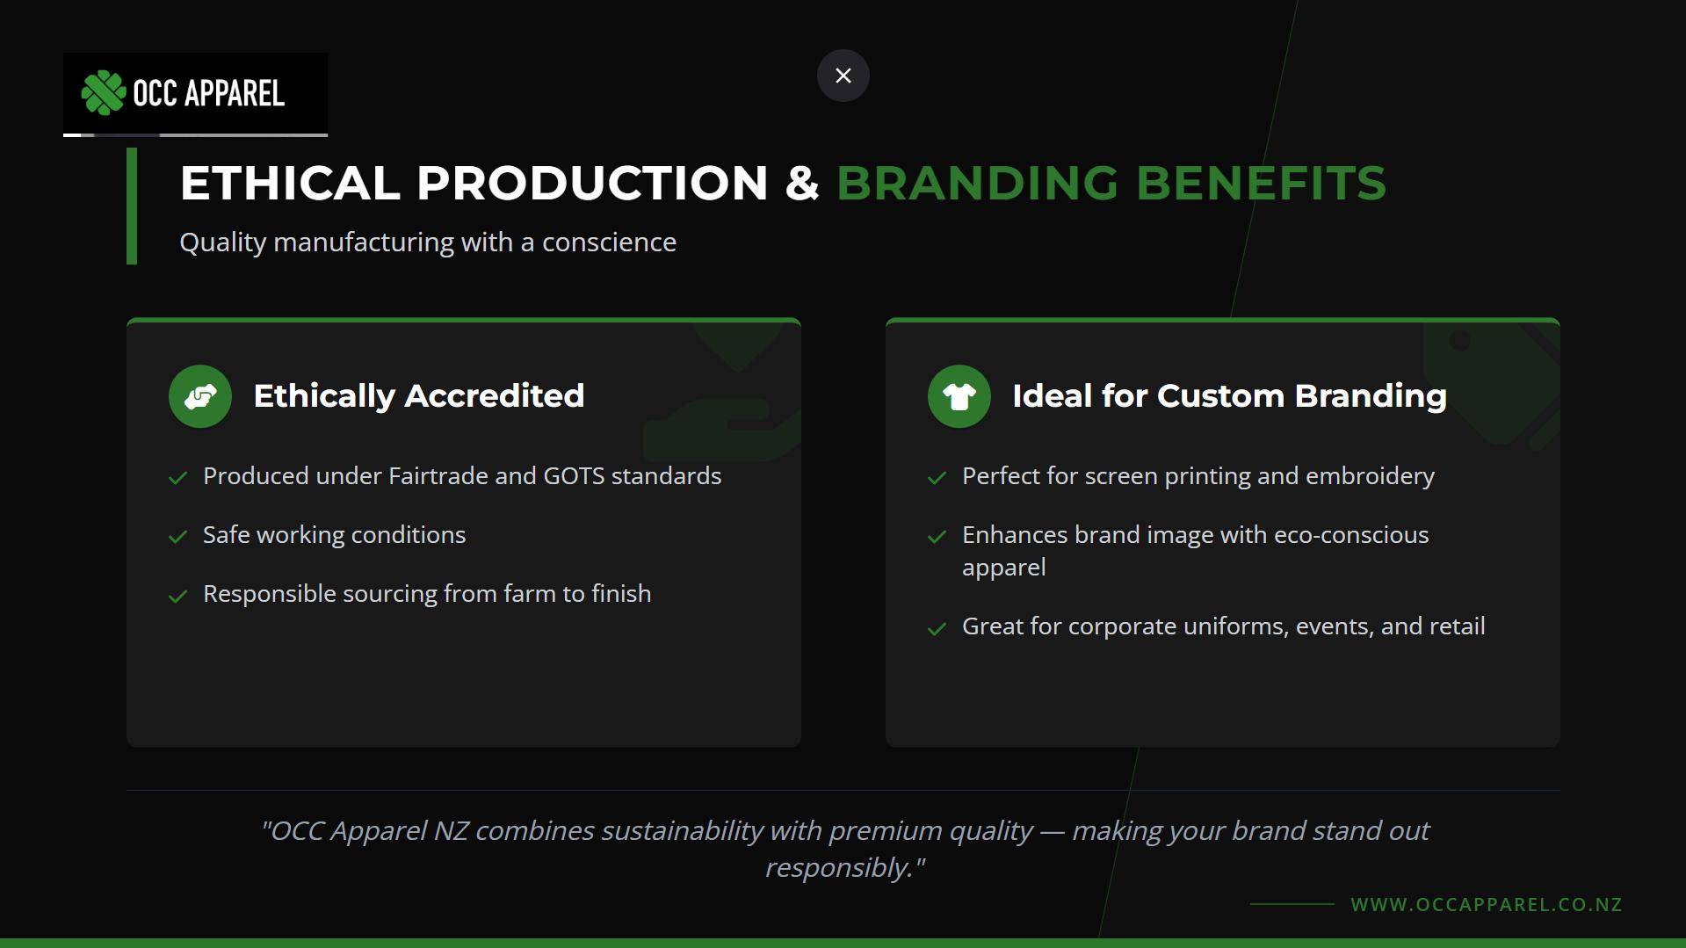Click checkmark next to Fairtrade and GOTS standards
Image resolution: width=1686 pixels, height=948 pixels.
pos(178,478)
